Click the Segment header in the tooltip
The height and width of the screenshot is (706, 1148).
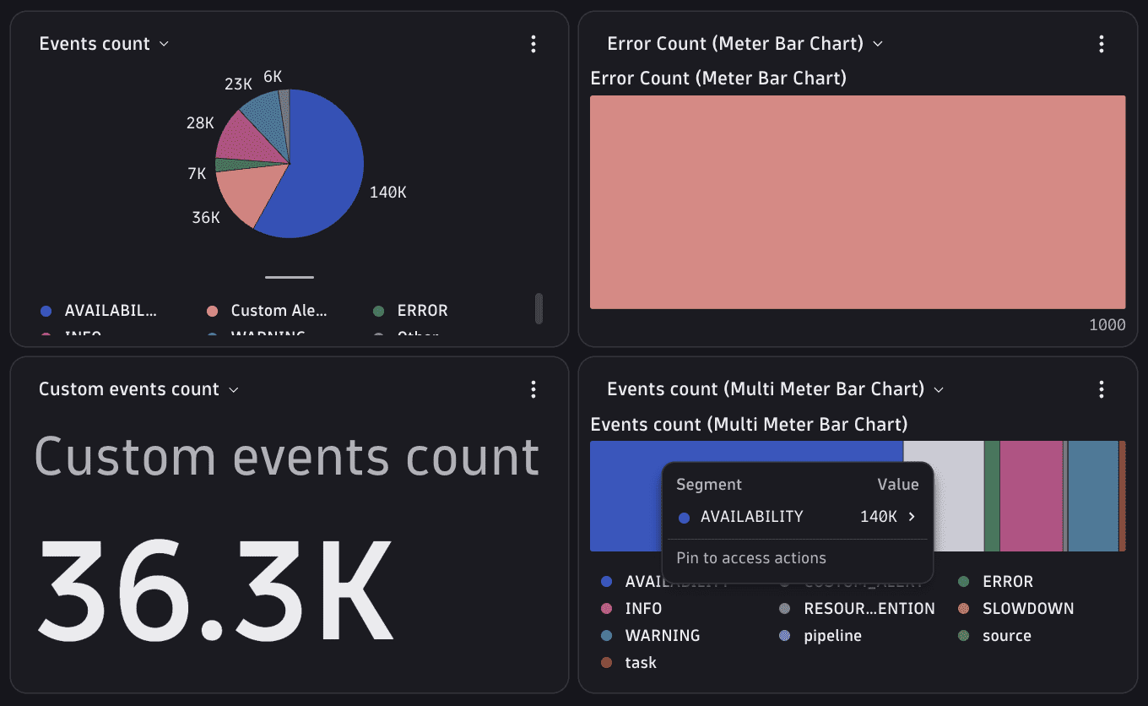[709, 485]
